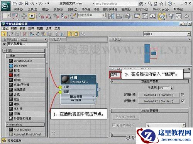Collapse the mental ray group header

coord(25,124)
